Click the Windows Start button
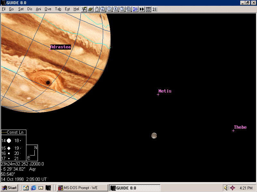This screenshot has height=192, width=257. 9,188
